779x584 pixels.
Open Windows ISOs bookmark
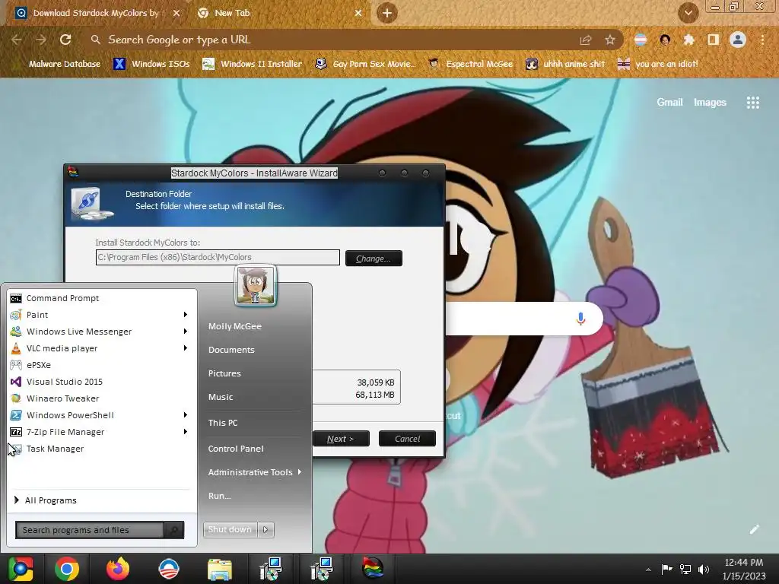[152, 64]
